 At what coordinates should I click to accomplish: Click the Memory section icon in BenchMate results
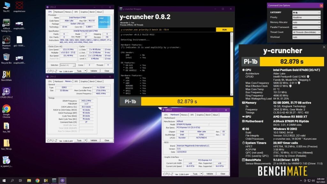click(243, 103)
